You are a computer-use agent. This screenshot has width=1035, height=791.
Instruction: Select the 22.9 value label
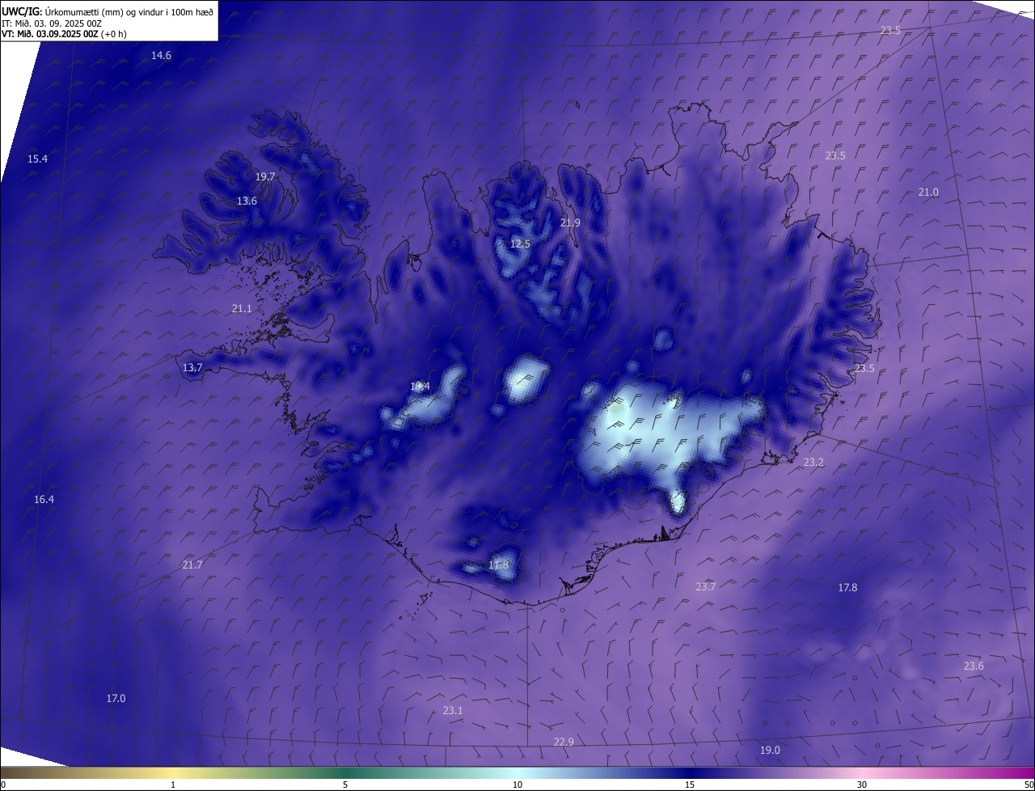564,742
